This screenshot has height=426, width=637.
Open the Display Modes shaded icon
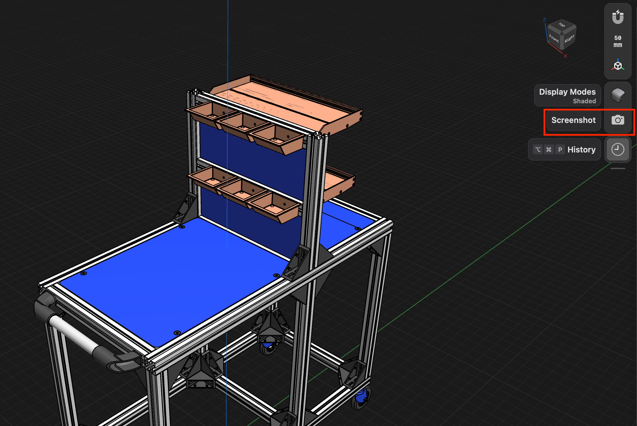[618, 95]
